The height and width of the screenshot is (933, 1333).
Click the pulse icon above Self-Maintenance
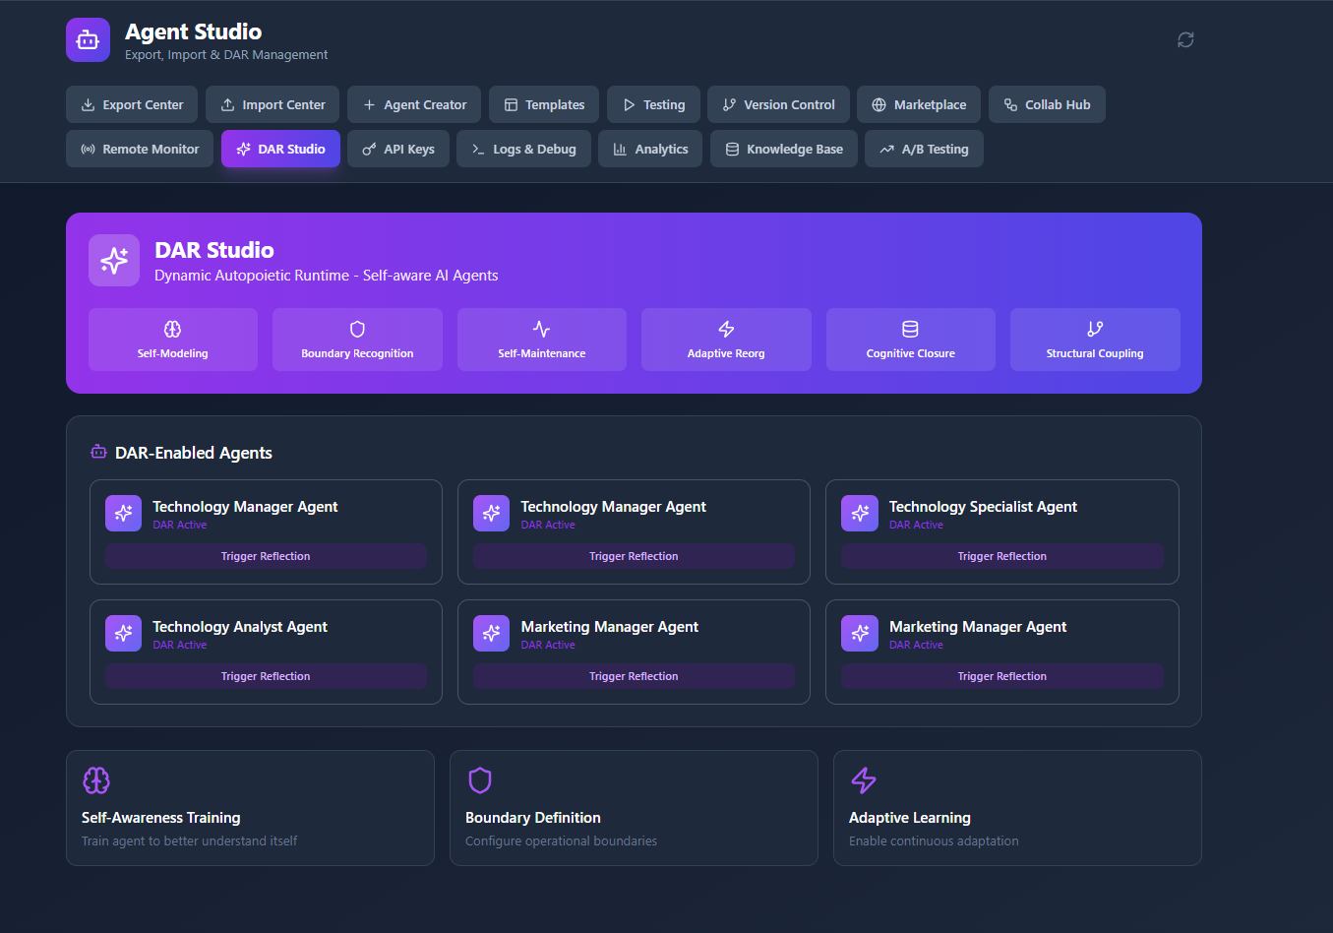click(542, 329)
